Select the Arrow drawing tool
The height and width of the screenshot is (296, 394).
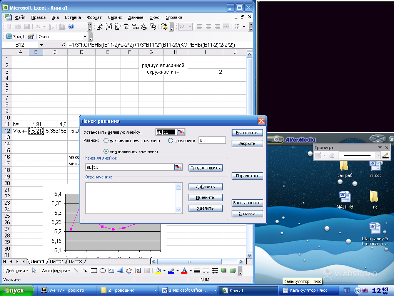(85, 271)
